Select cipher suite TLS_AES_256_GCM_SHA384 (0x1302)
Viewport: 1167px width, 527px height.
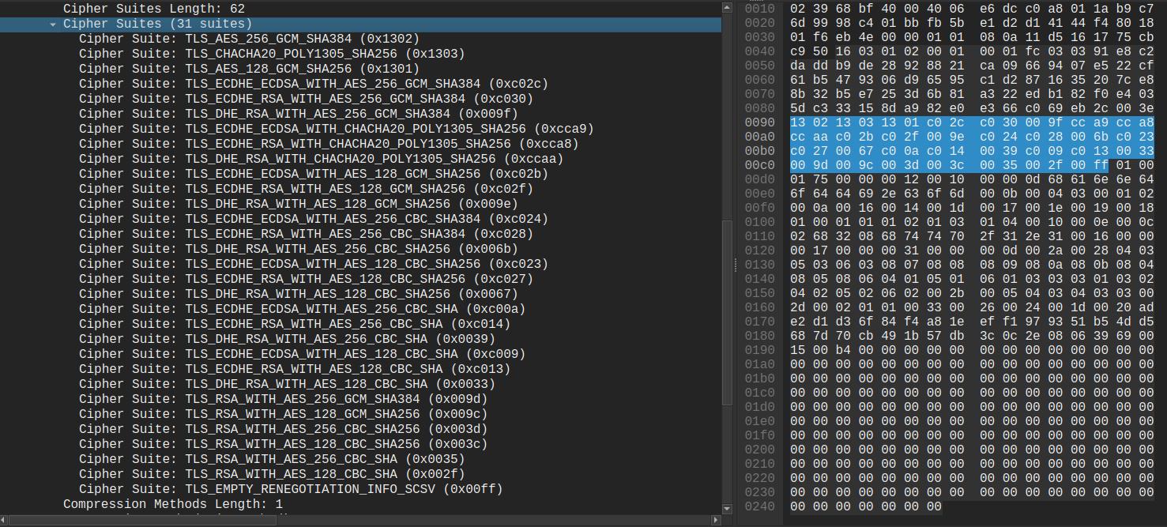[360, 39]
